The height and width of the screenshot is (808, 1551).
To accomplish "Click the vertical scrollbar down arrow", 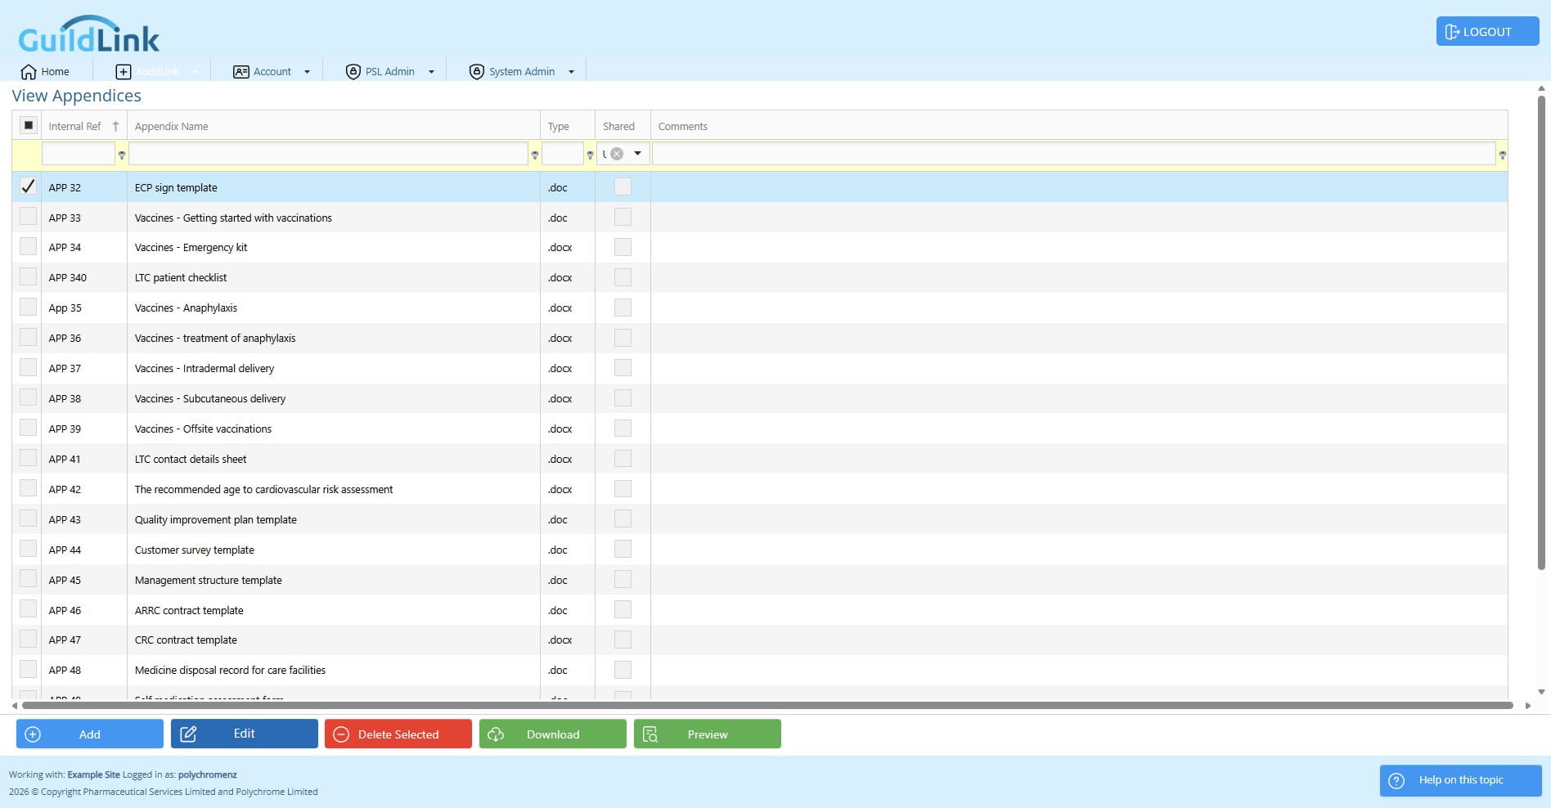I will (1541, 692).
